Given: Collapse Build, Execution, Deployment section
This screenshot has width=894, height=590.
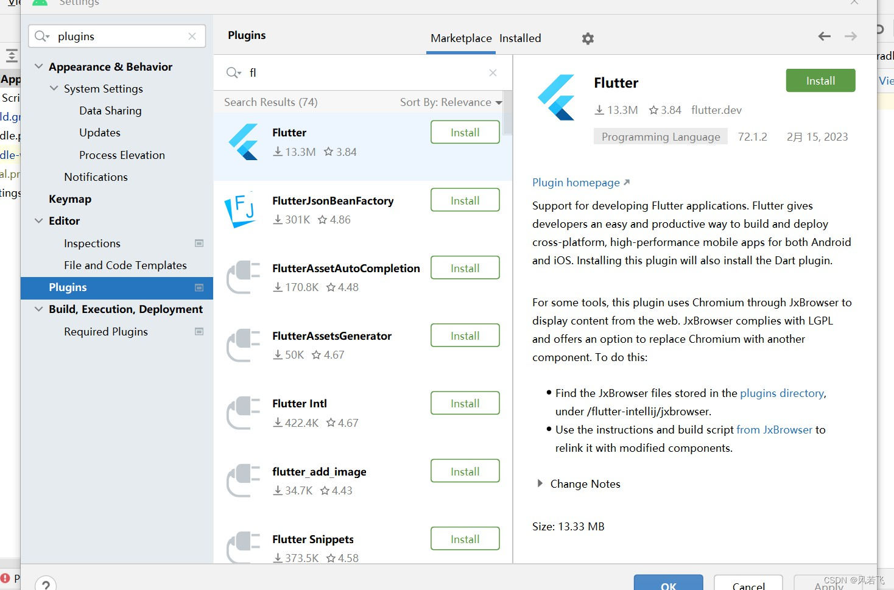Looking at the screenshot, I should (39, 309).
